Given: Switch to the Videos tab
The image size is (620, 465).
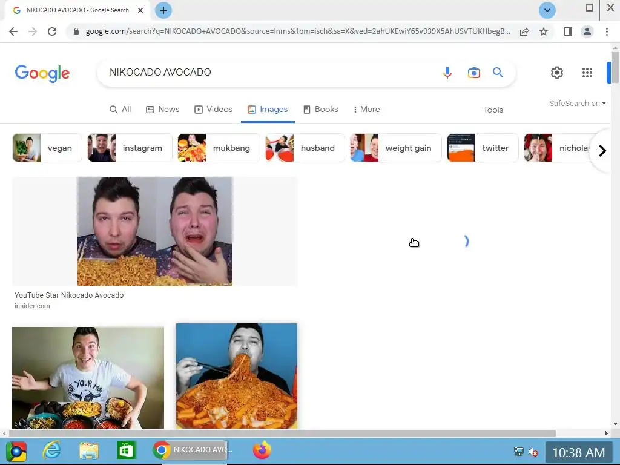Looking at the screenshot, I should click(x=214, y=110).
